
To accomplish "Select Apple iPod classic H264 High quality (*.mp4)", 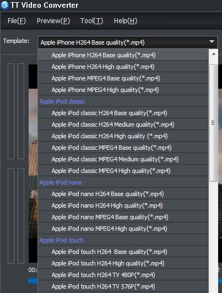I will (x=123, y=136).
